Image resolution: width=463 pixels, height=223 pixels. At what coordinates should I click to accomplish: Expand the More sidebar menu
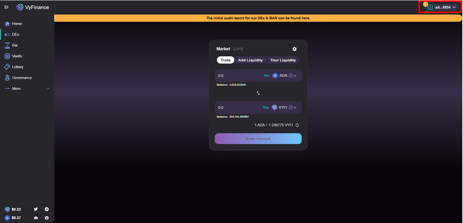[27, 88]
